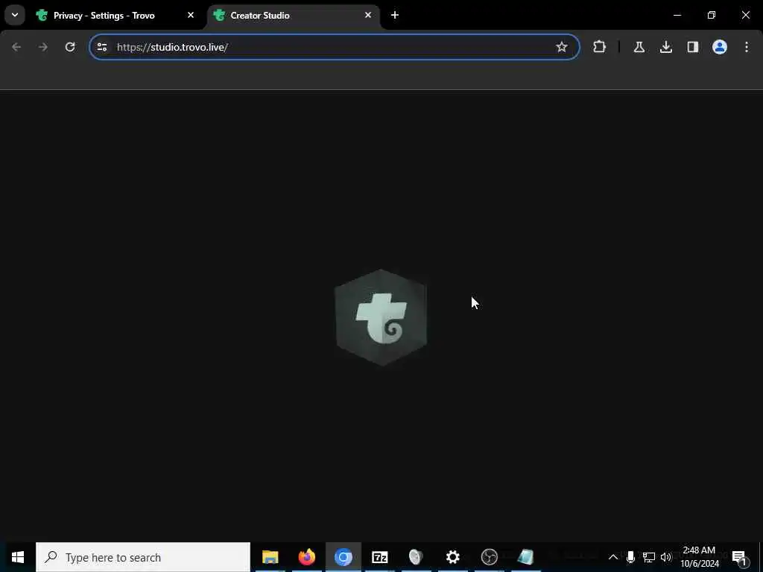The image size is (763, 572).
Task: Open the tab search dropdown arrow
Action: point(15,15)
